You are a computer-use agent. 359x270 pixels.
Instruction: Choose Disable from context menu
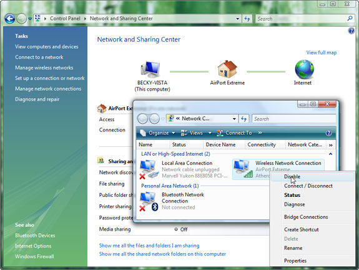(x=312, y=176)
